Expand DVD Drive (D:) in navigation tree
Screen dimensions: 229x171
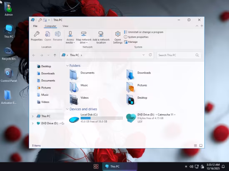[33, 123]
